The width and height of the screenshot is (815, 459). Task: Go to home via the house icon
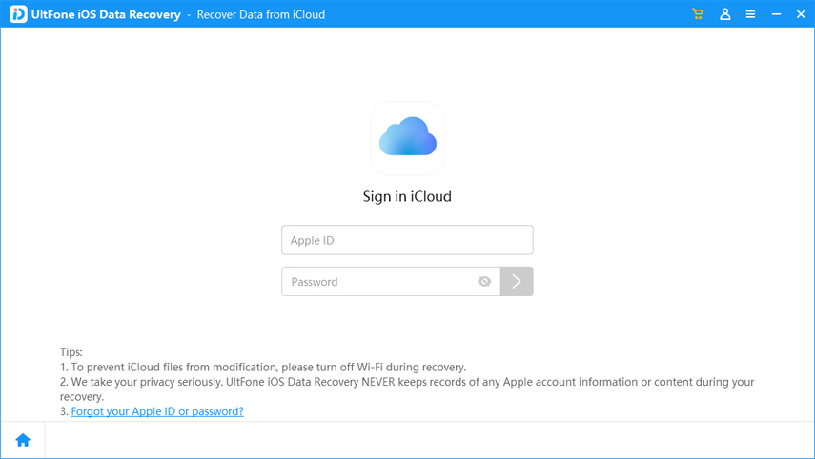23,440
